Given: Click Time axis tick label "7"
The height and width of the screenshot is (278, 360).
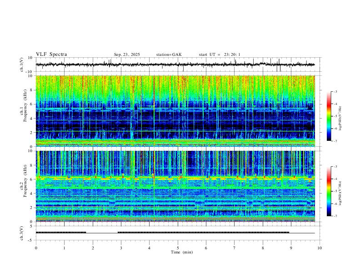Looking at the screenshot, I should 235,248.
